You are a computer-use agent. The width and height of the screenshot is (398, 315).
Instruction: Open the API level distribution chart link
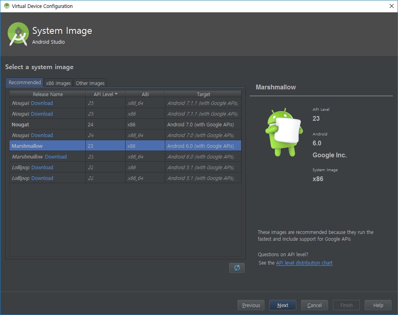coord(304,263)
